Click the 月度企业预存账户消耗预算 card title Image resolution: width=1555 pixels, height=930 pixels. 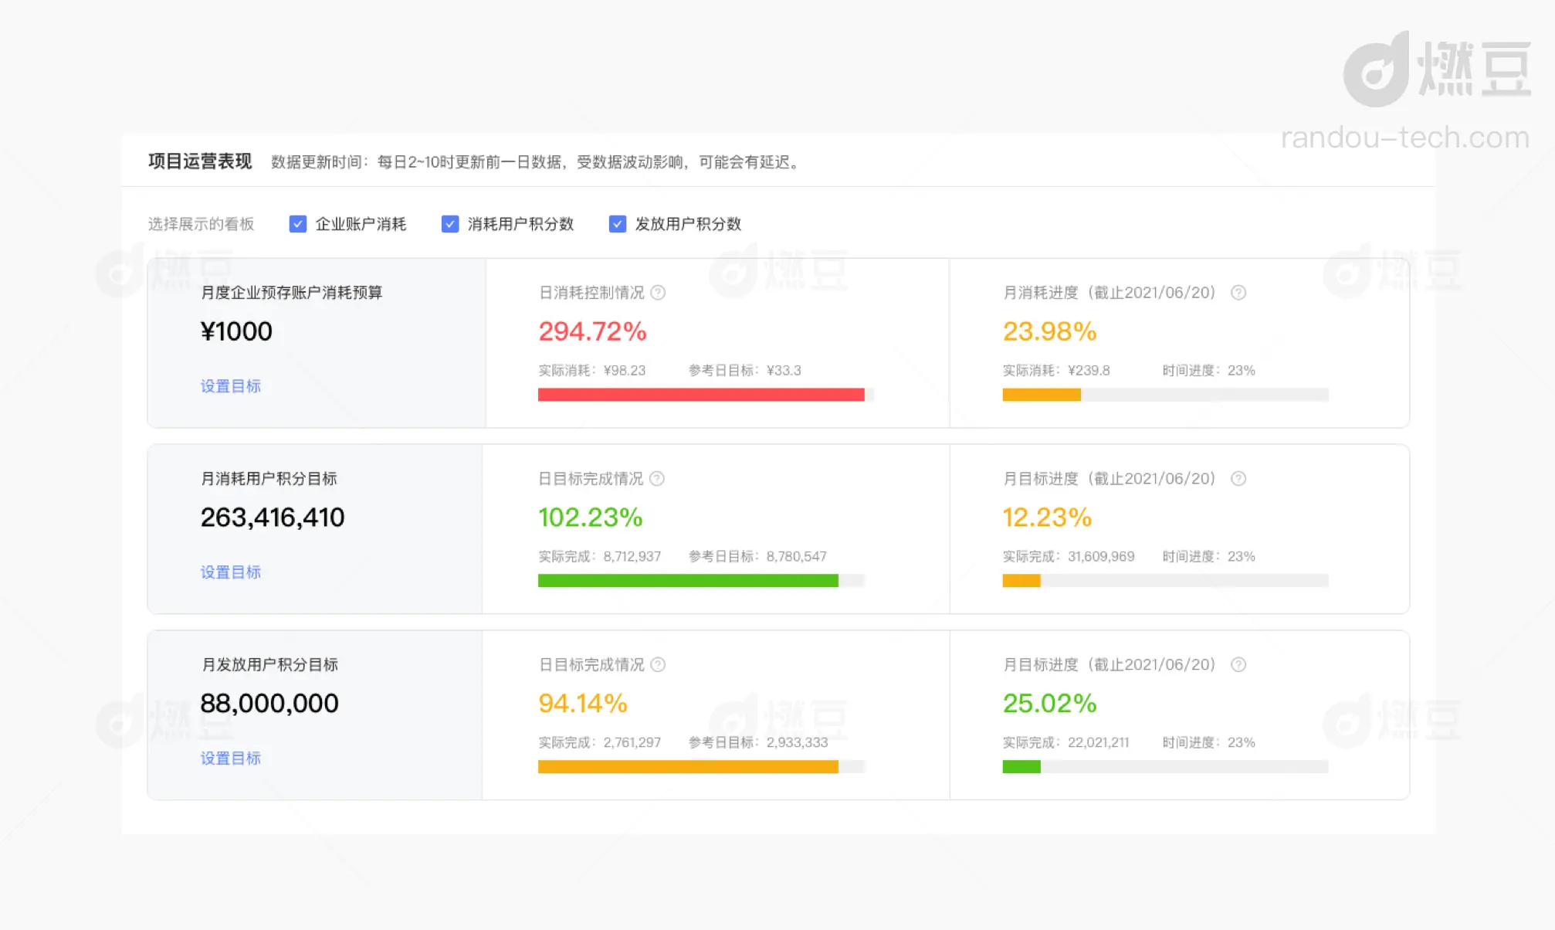point(291,293)
